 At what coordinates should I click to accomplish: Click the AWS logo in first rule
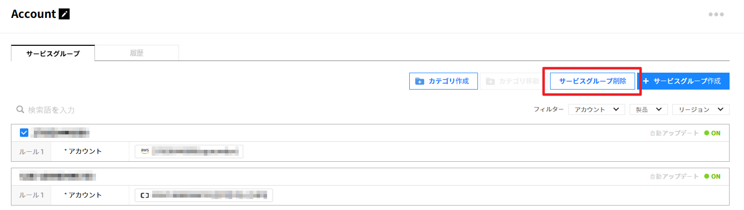[x=145, y=151]
